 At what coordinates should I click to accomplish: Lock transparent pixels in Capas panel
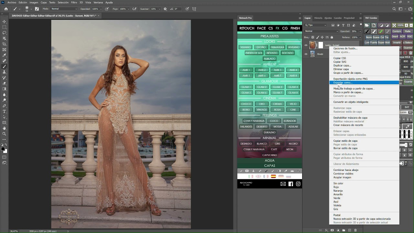click(312, 37)
